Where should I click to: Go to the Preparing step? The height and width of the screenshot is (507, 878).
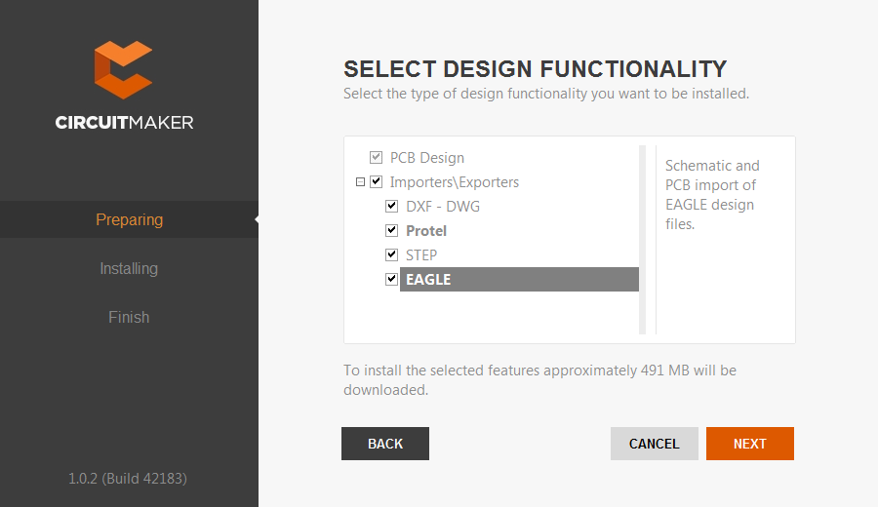129,219
